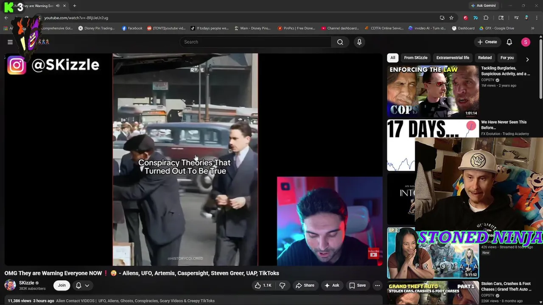Open the more actions ellipsis under video

(x=377, y=286)
